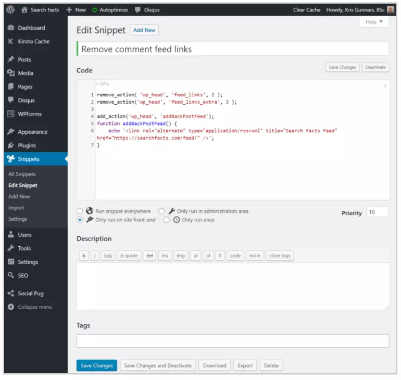Click the plus icon beside New
Image resolution: width=401 pixels, height=380 pixels.
point(69,10)
